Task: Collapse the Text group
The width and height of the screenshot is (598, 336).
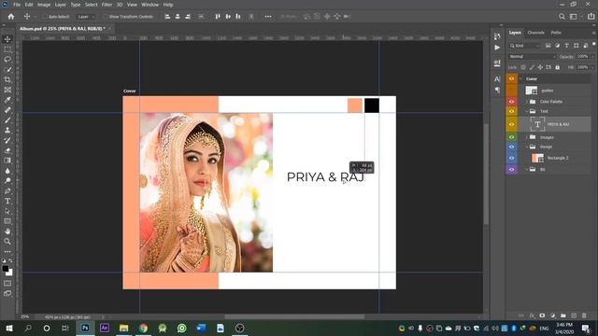Action: coord(527,111)
